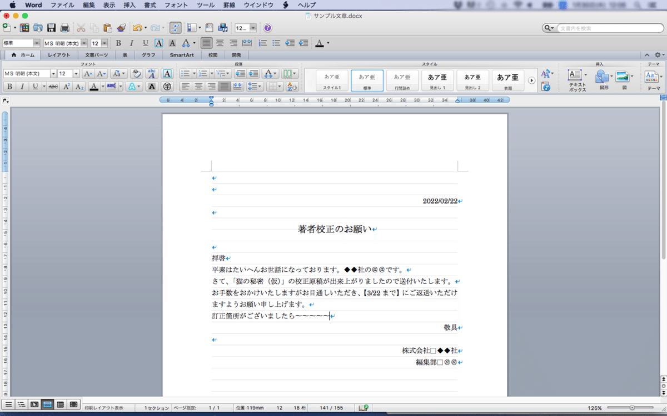Increase indent in ribbon paragraph group

(253, 73)
